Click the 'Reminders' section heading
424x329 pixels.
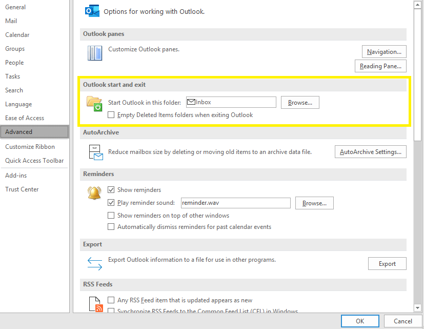pos(98,174)
